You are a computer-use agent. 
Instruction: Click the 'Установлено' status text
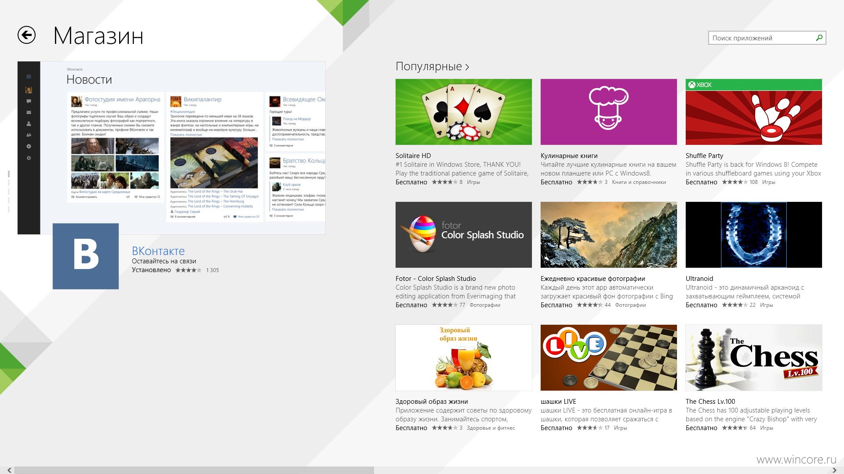(151, 270)
